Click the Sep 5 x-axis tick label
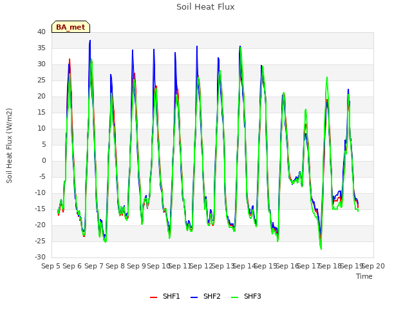 click(51, 266)
